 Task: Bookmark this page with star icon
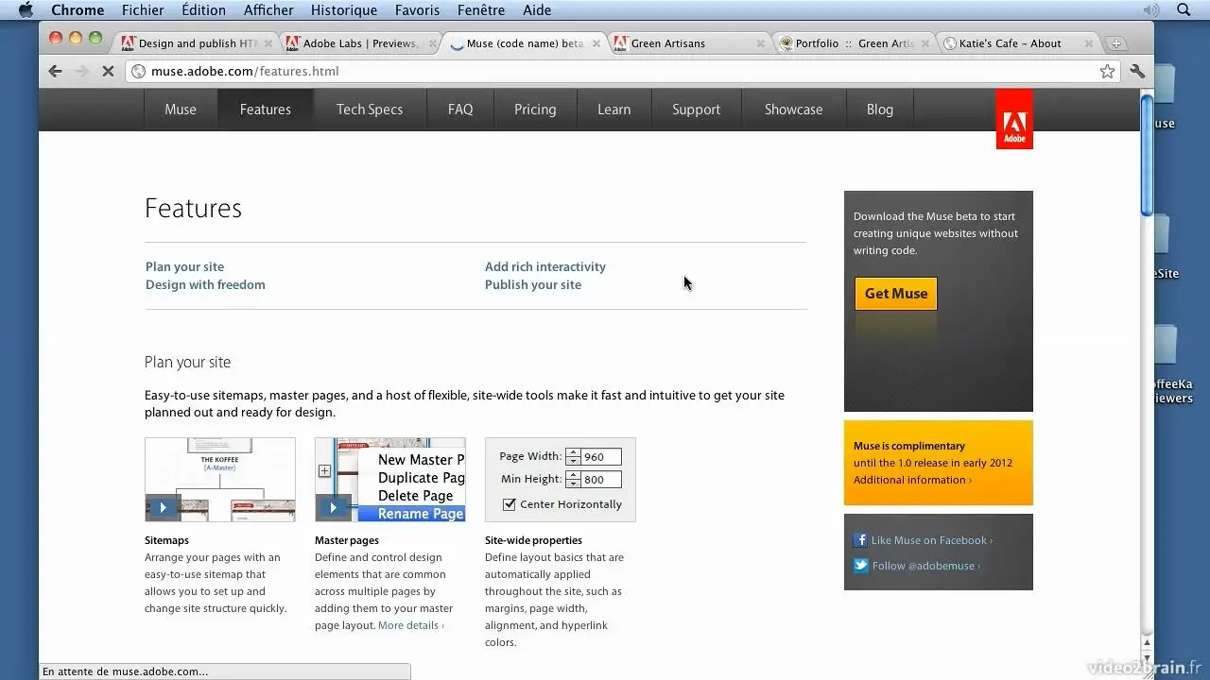tap(1107, 71)
